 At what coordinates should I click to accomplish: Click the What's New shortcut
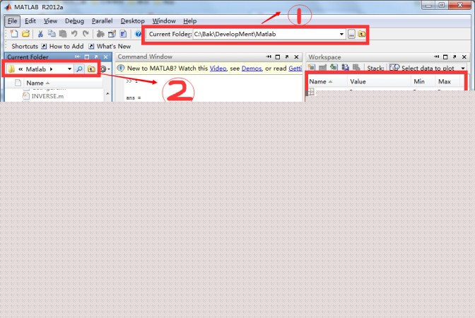pos(110,47)
